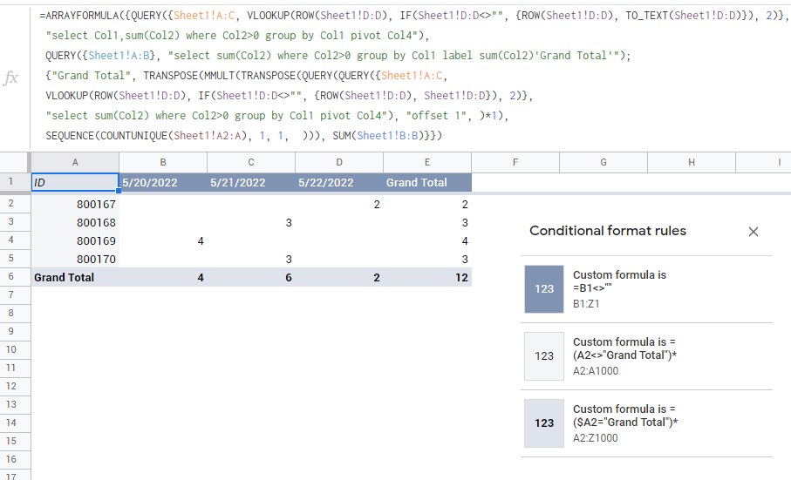Click cell with ID 800170
Screen dimensions: 791x480
click(75, 259)
